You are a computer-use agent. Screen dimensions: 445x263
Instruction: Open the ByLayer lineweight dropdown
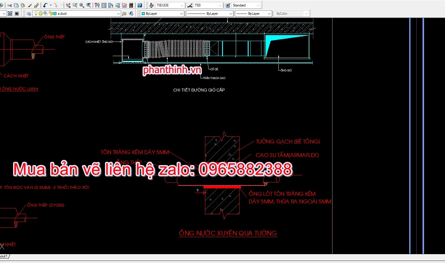click(x=269, y=14)
